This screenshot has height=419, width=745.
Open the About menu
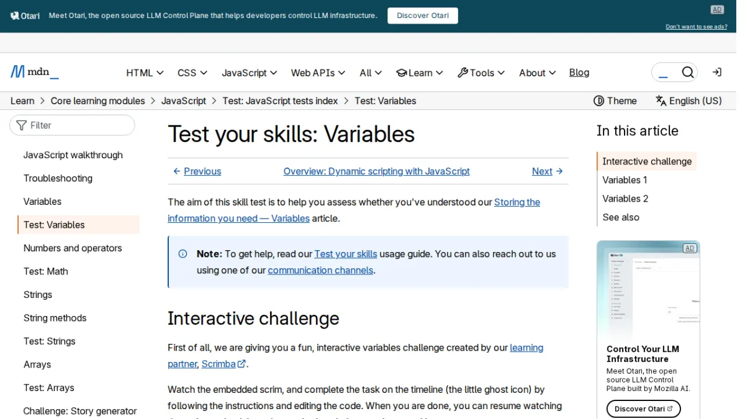click(x=537, y=73)
